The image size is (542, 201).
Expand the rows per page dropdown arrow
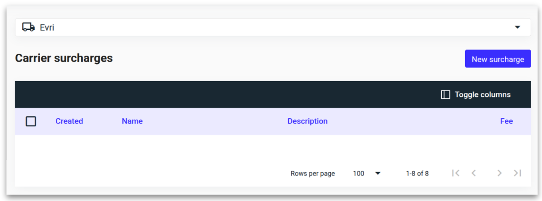tap(377, 173)
